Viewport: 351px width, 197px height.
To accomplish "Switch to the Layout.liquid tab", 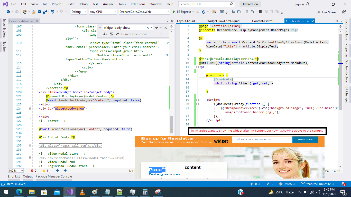I will pyautogui.click(x=186, y=21).
